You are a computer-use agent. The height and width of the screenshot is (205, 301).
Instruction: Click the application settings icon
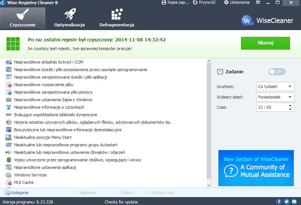point(9,167)
